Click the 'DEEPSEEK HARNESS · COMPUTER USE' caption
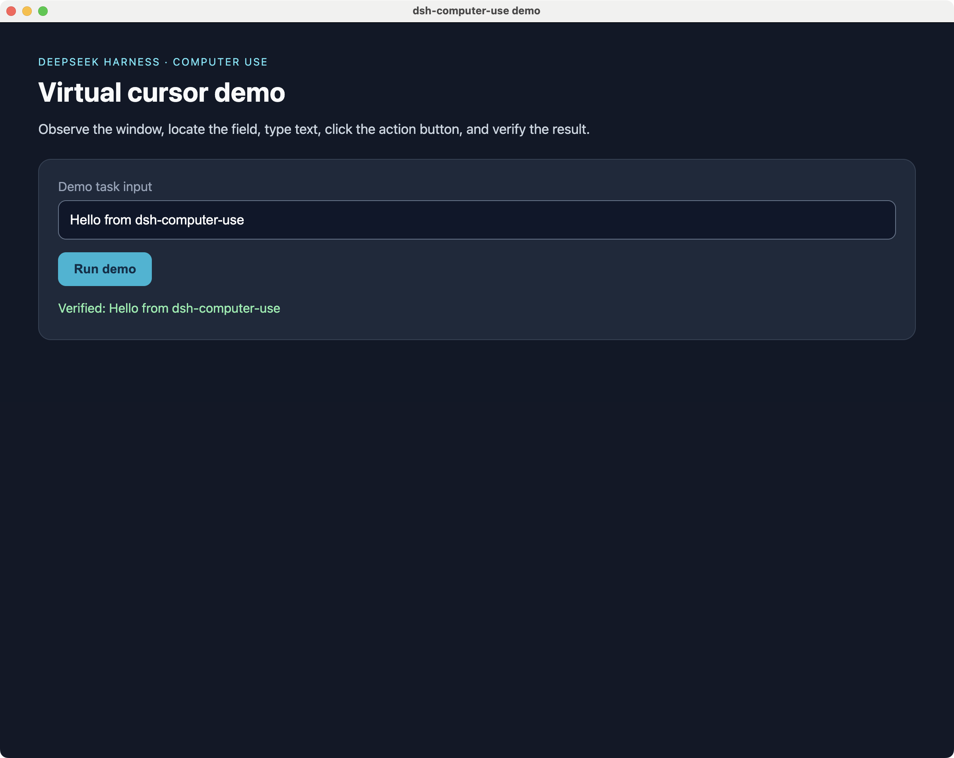The width and height of the screenshot is (954, 758). 153,62
